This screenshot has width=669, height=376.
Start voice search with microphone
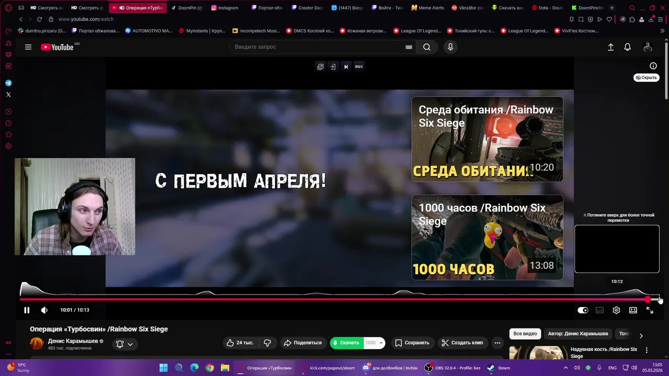[x=451, y=47]
